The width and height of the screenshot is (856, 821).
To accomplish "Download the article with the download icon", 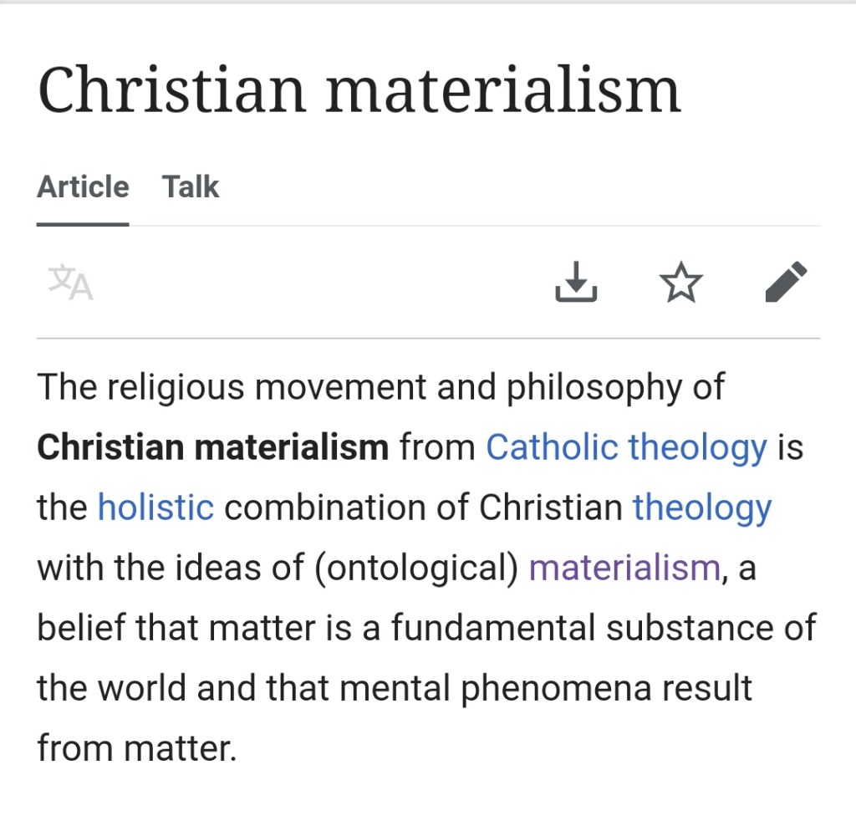I will coord(576,283).
